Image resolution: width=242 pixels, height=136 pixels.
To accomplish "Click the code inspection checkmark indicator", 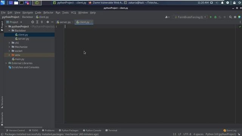I will click(240, 26).
